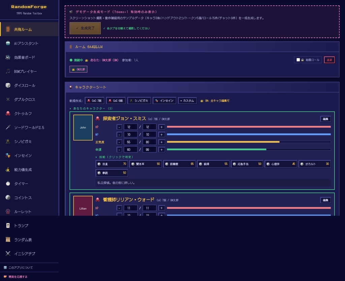Image resolution: width=345 pixels, height=281 pixels.
Task: Decrease John's 正気度 with minus button
Action: (119, 142)
